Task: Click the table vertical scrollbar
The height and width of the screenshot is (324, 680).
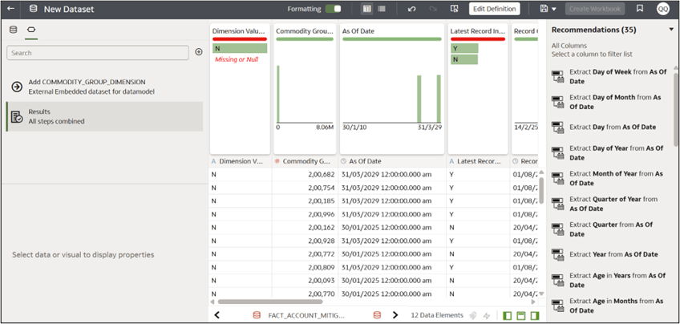Action: coord(540,190)
